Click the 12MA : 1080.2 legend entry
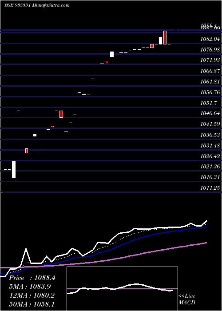222x311 pixels. [32, 295]
